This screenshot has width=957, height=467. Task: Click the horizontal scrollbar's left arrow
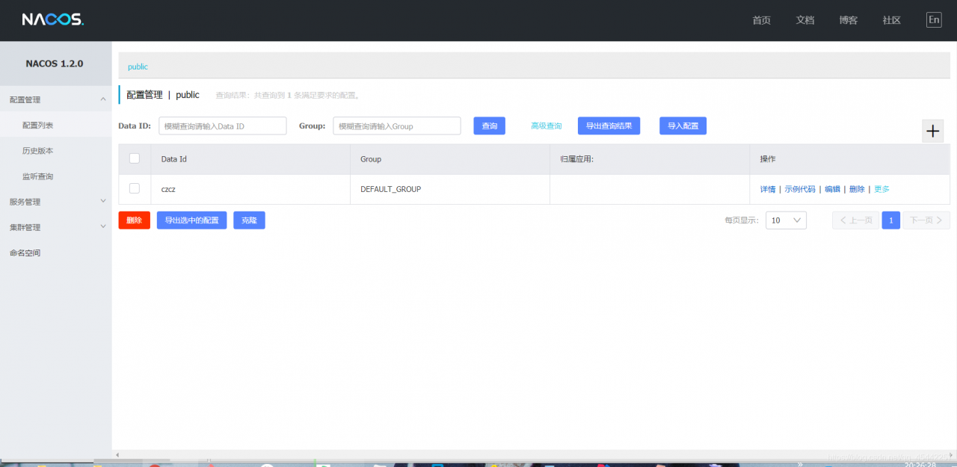pyautogui.click(x=117, y=454)
